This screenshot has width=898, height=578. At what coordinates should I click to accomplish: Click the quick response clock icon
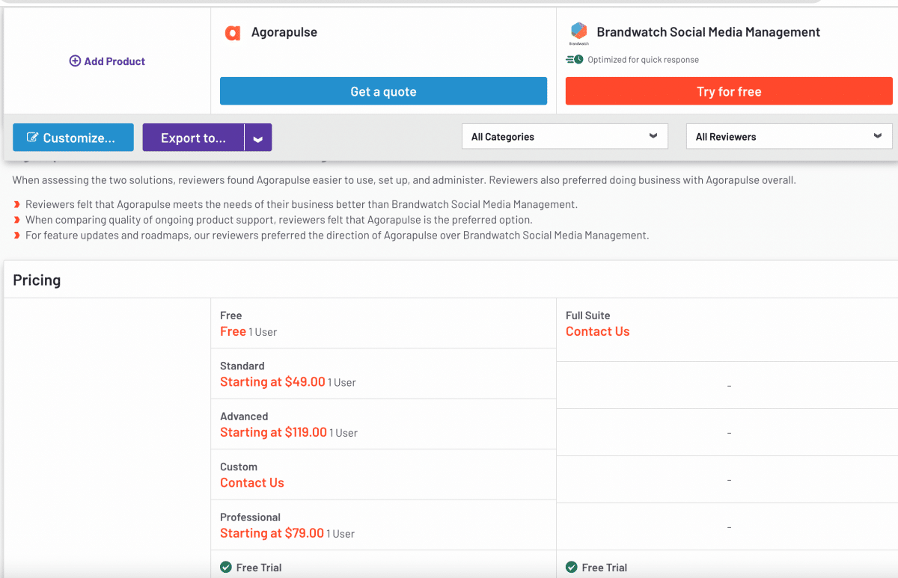click(x=575, y=60)
